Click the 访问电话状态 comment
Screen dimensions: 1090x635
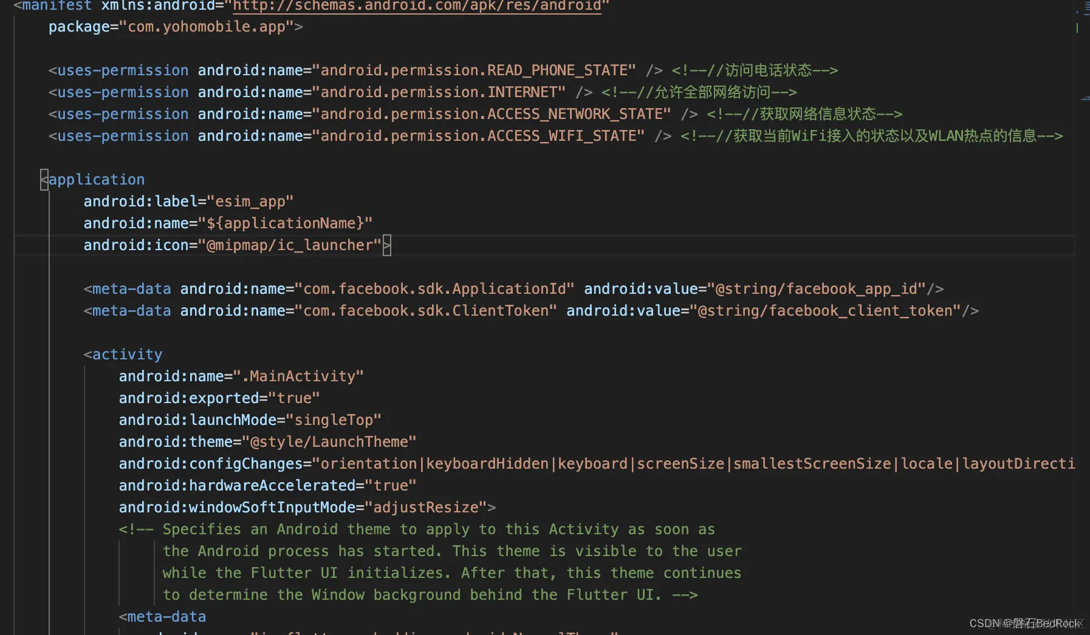click(x=755, y=70)
